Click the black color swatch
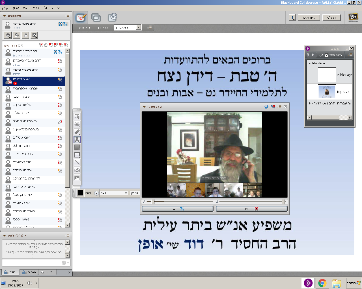 [x=80, y=193]
